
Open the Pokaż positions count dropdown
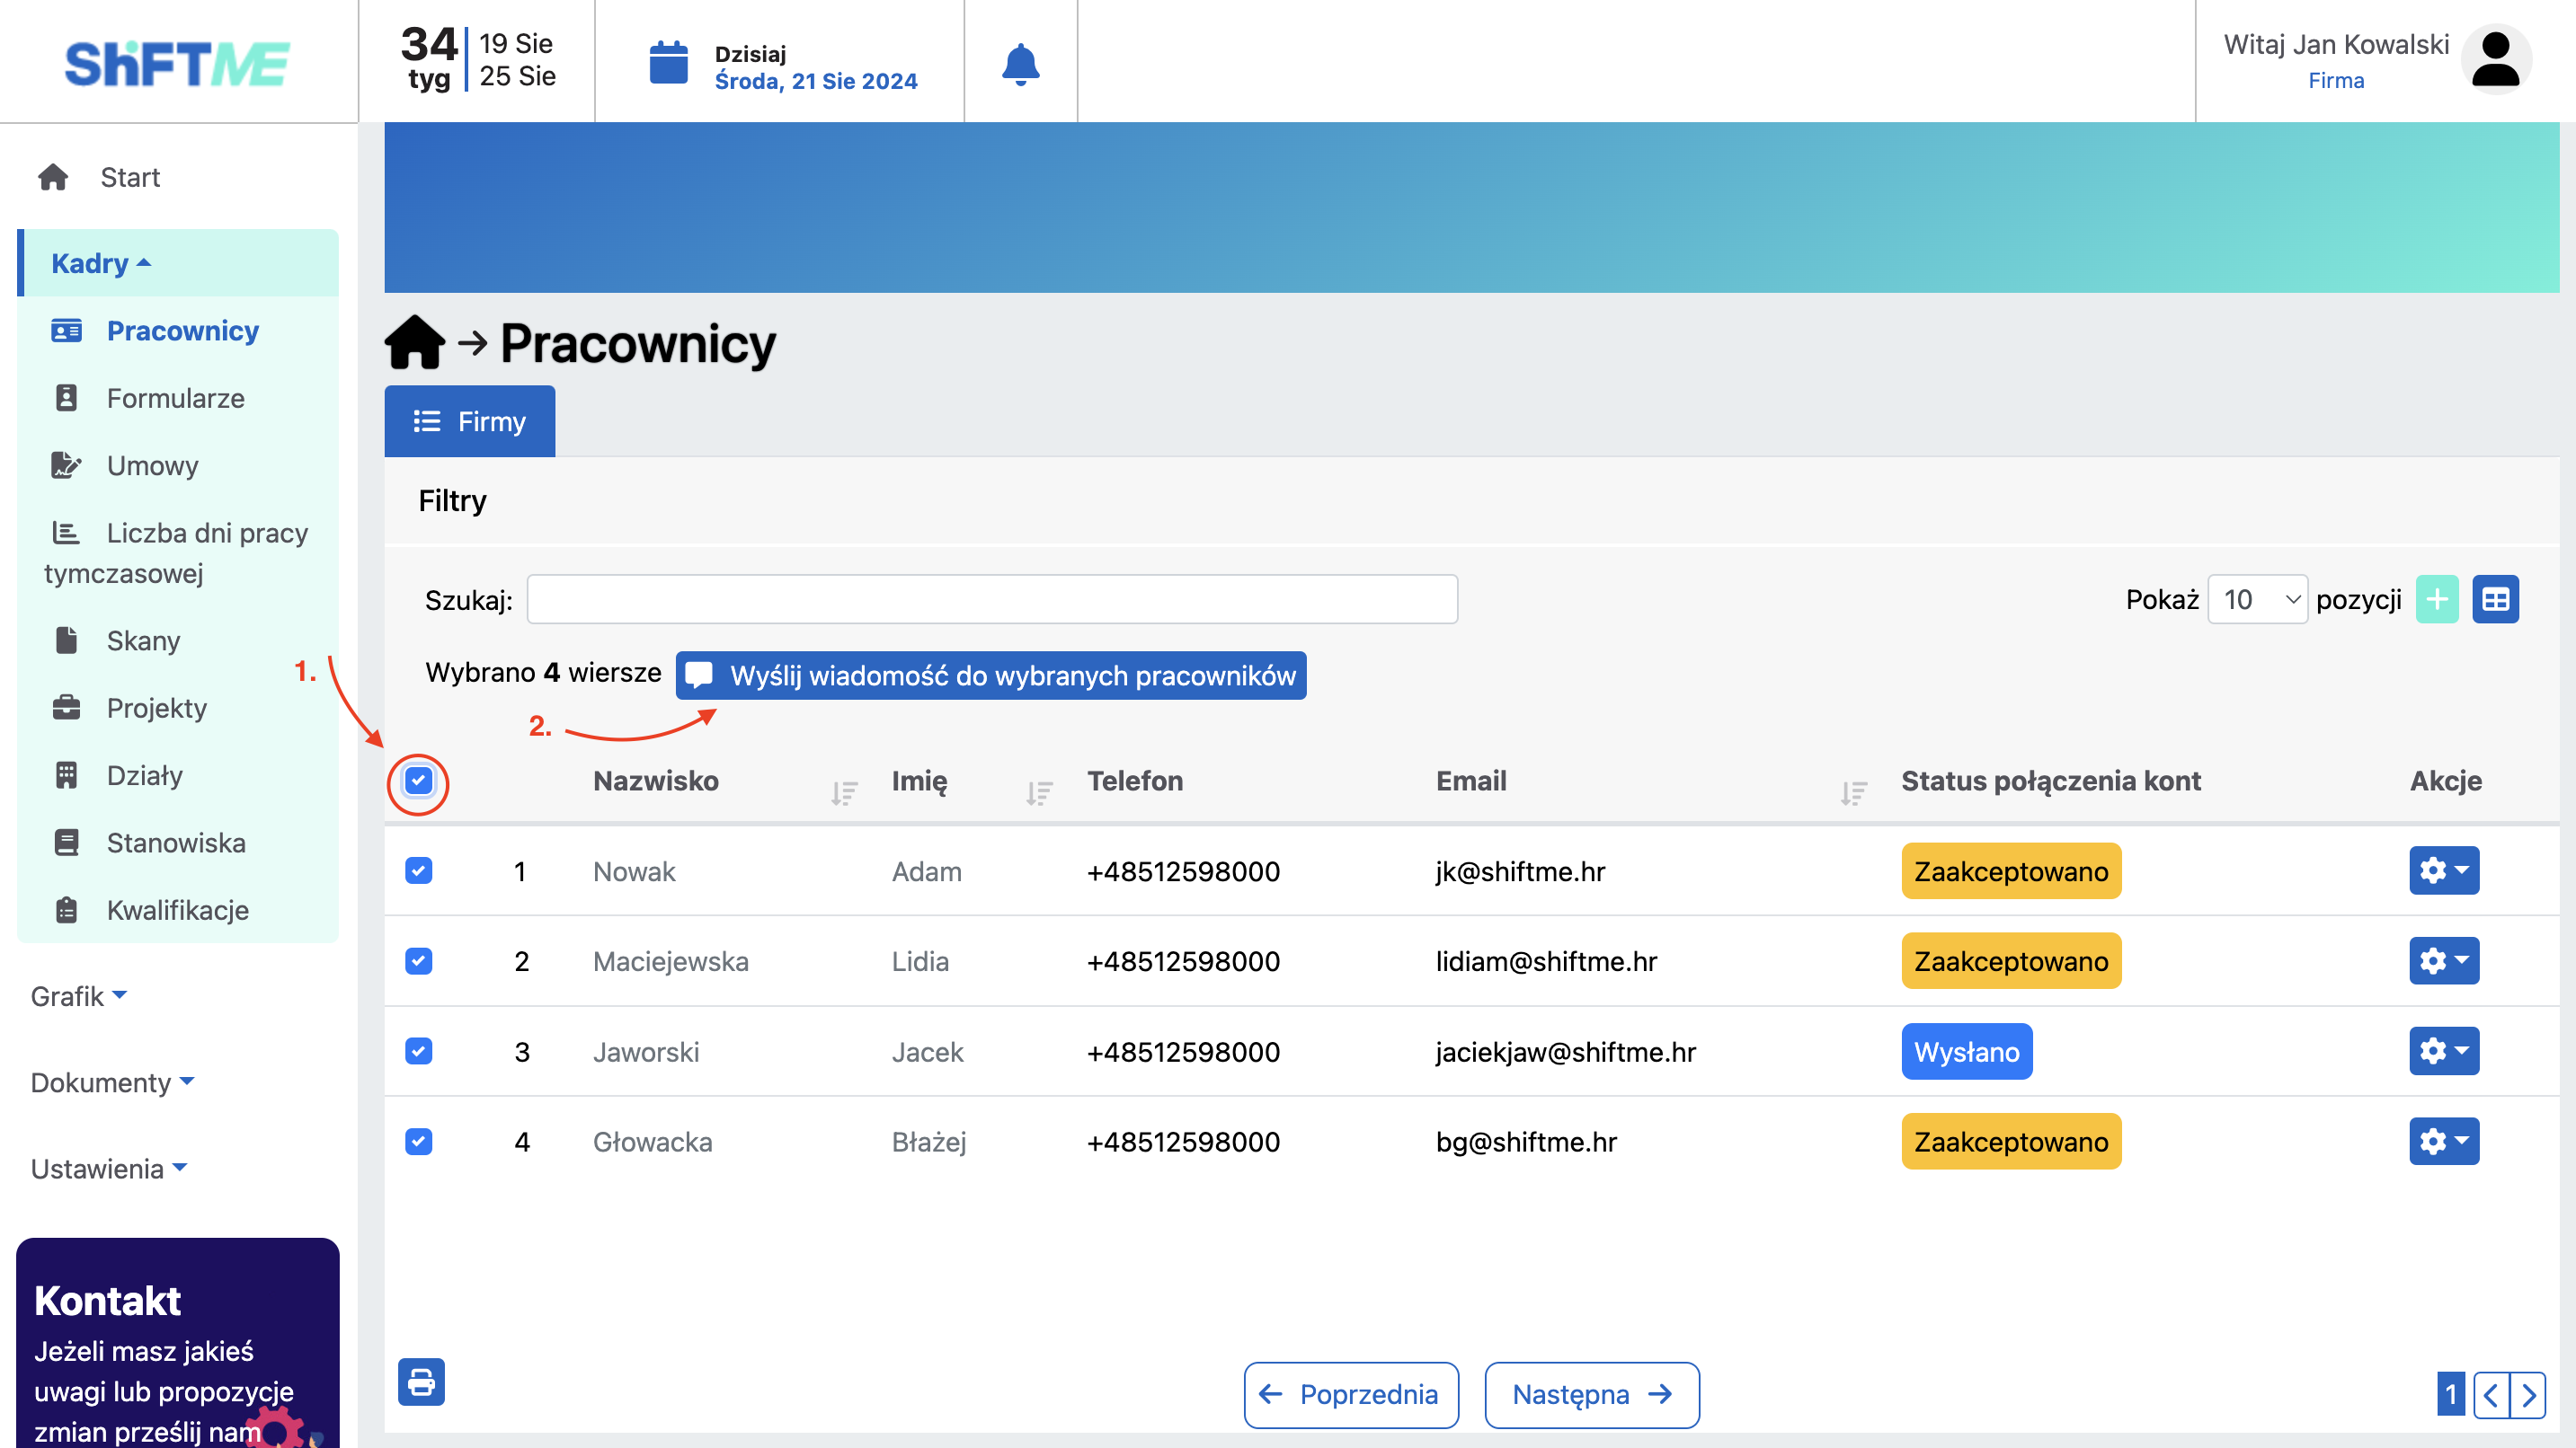2257,598
